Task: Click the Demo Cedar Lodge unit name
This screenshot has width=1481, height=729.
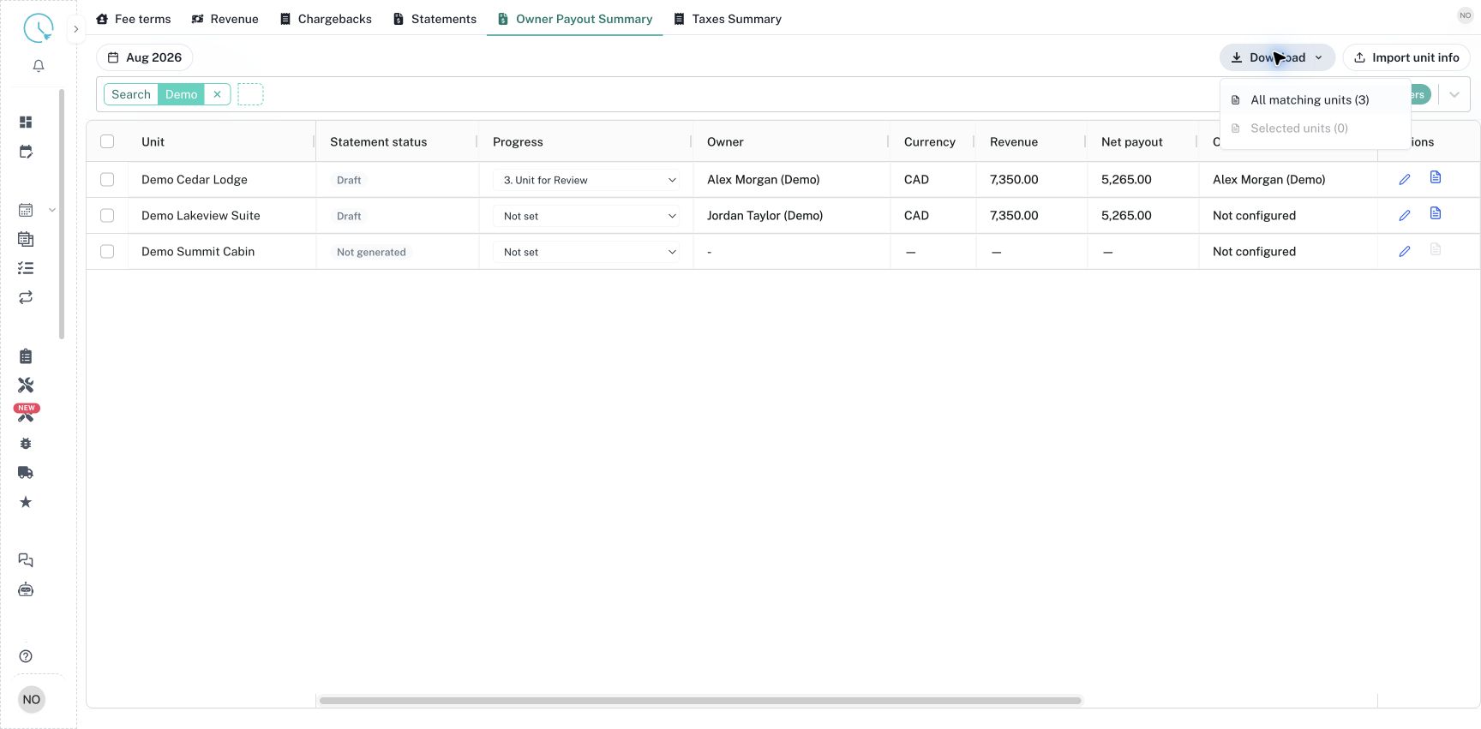Action: [195, 180]
